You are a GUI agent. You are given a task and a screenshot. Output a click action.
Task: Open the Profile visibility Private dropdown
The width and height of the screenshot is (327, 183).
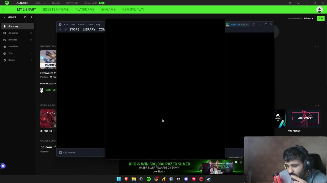coord(309,19)
